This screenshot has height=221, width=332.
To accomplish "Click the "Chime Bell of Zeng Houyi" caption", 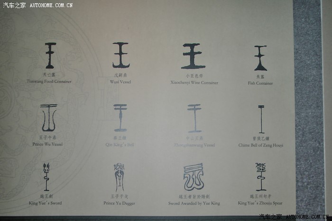I will click(260, 145).
